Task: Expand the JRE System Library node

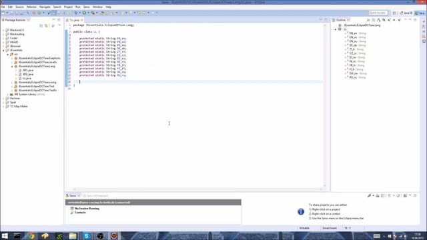Action: pos(7,95)
